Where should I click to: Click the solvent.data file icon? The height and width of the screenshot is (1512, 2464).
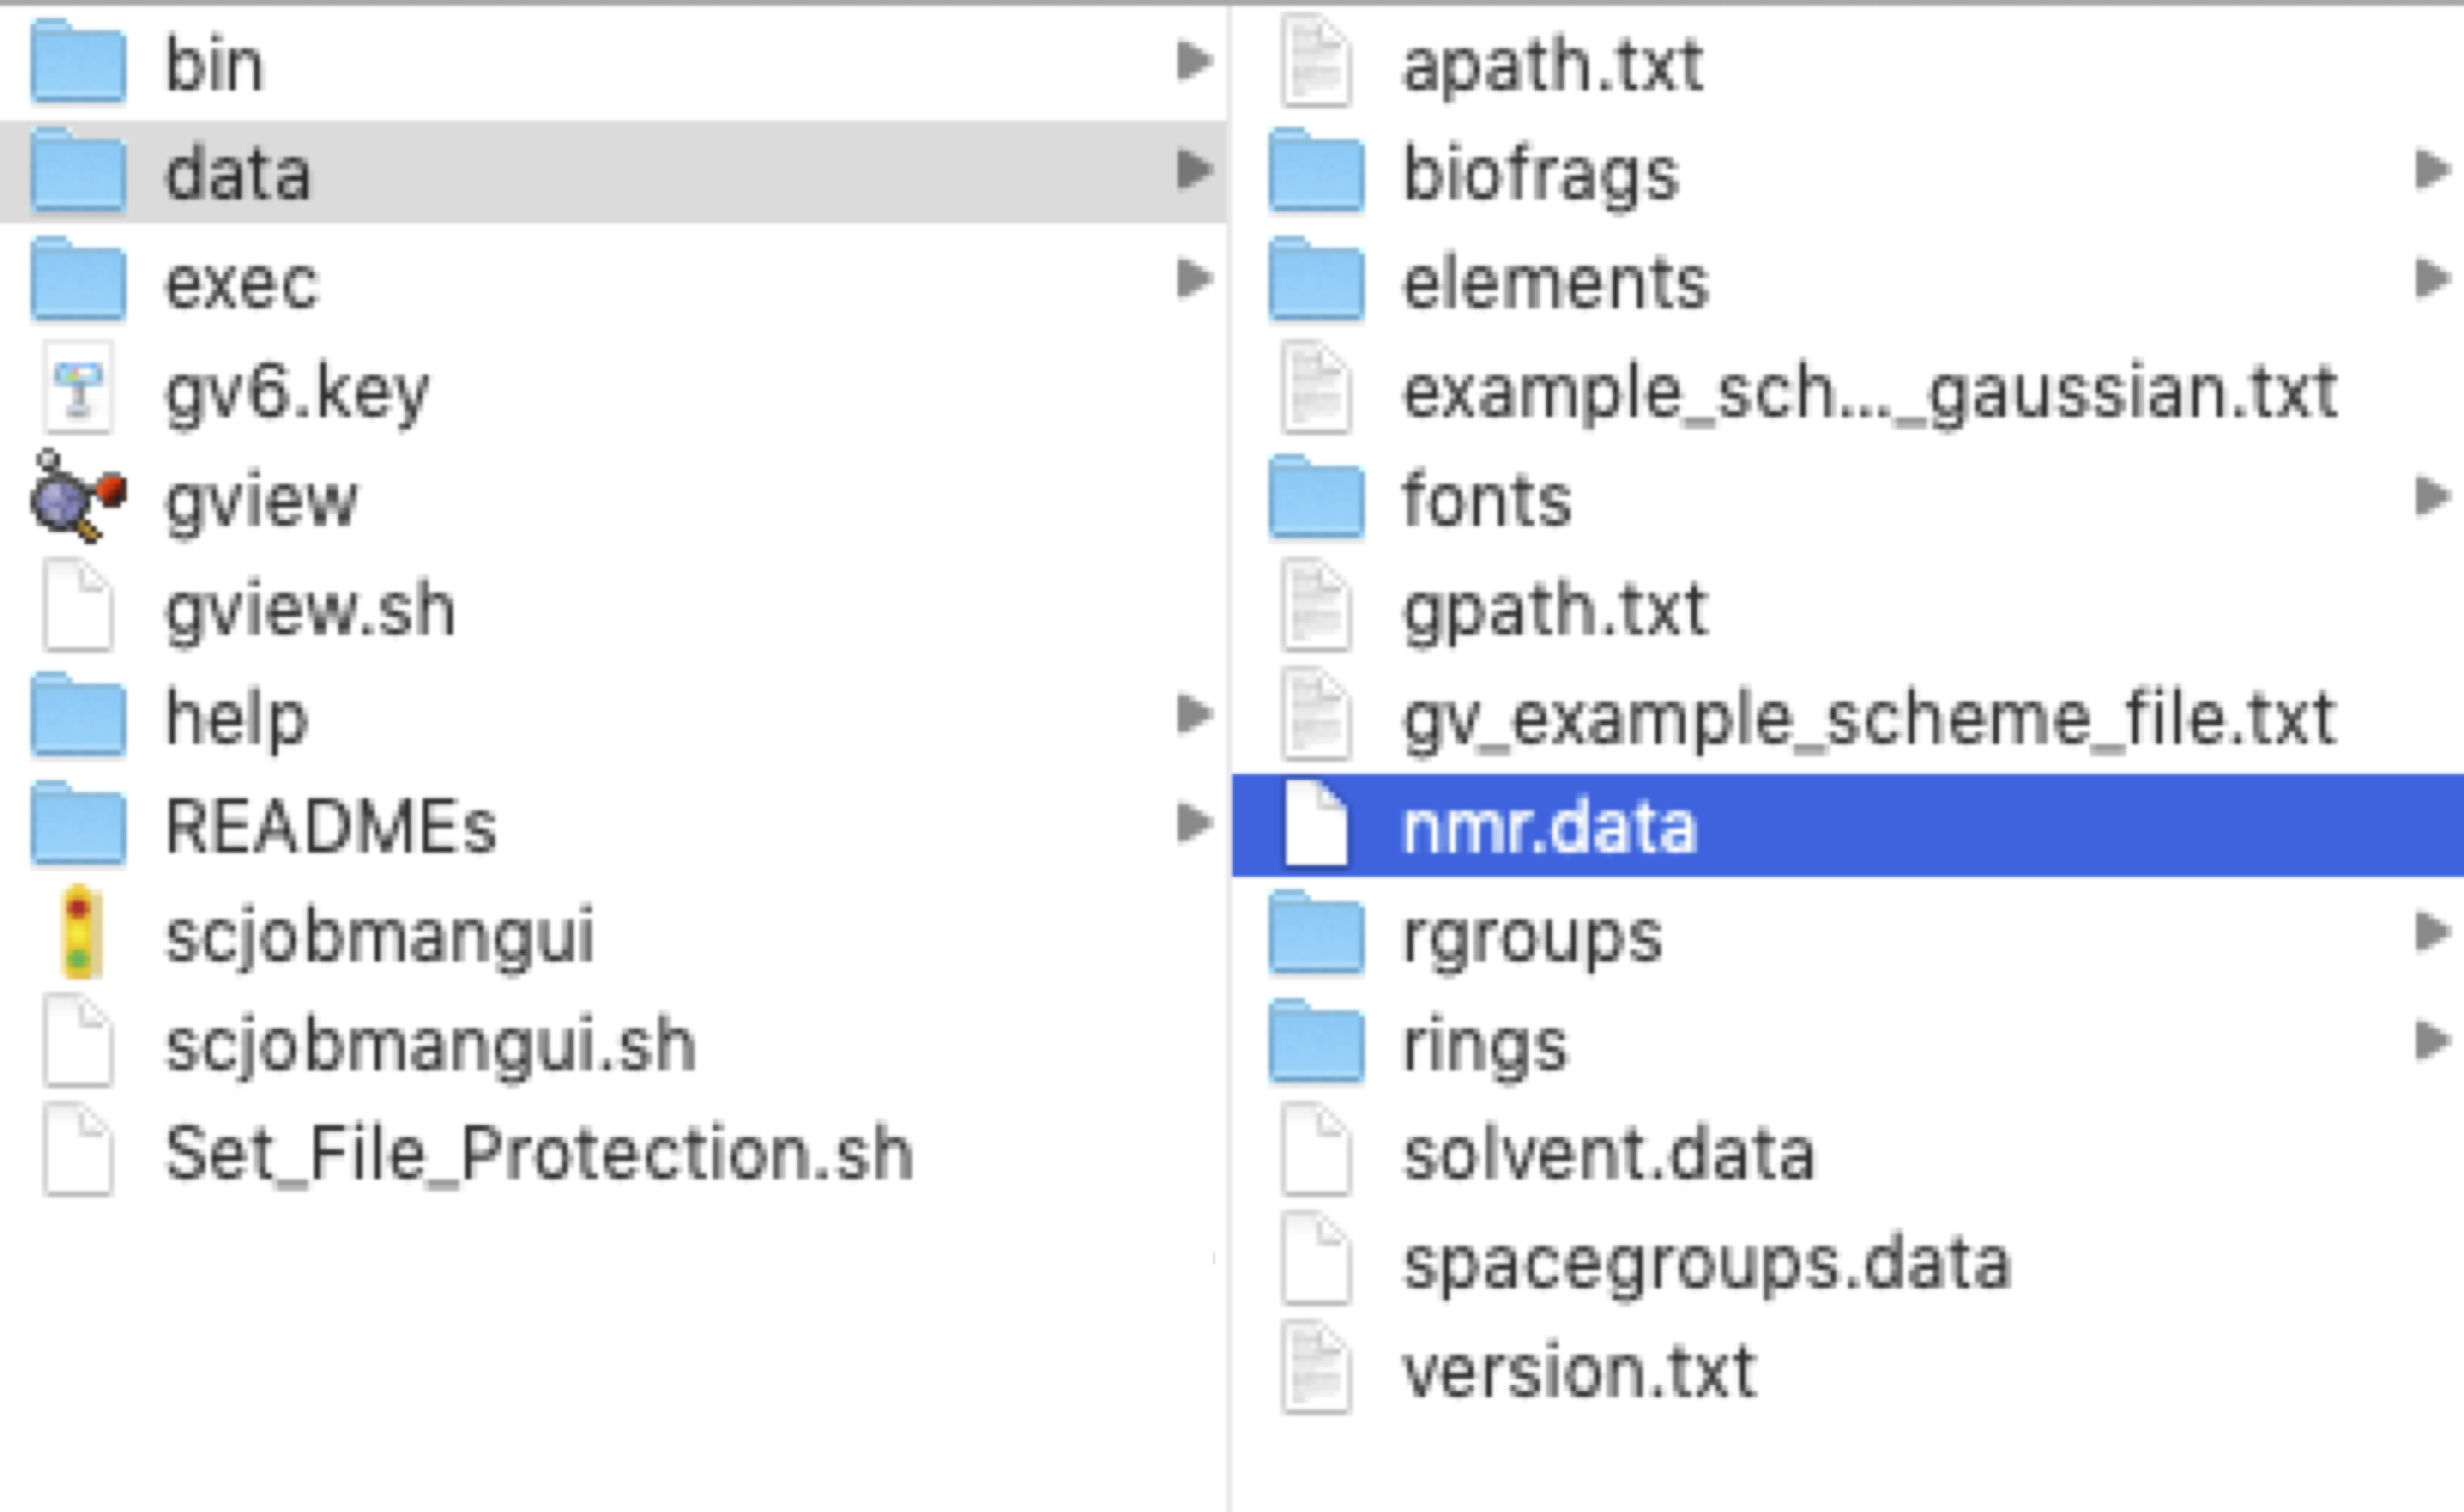click(1316, 1151)
